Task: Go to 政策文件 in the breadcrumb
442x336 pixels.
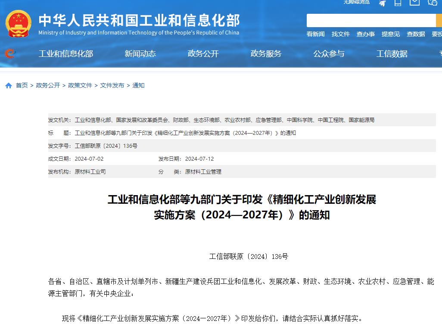Action: click(80, 85)
